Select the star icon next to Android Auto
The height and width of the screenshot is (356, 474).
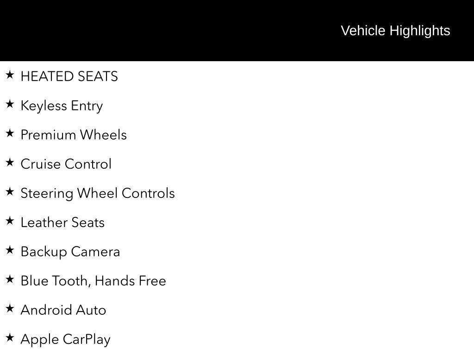pos(10,309)
